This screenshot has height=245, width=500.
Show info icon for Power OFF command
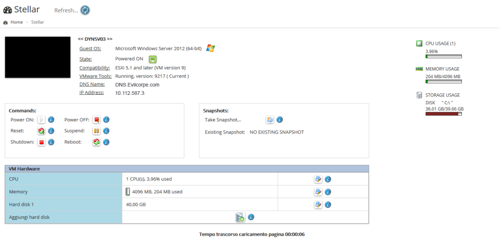pos(106,120)
